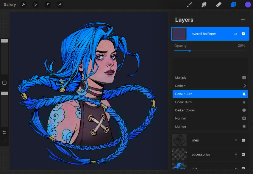Click the brush opacity slider in sidebar
This screenshot has width=253, height=174.
(x=4, y=109)
